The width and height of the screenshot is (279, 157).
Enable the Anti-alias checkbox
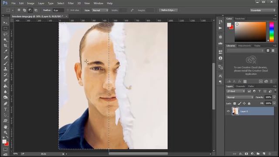coord(68,10)
